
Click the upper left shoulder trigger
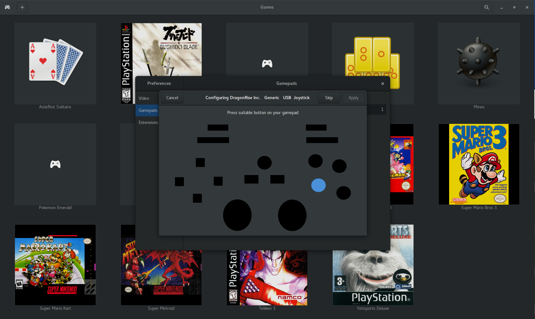click(218, 127)
